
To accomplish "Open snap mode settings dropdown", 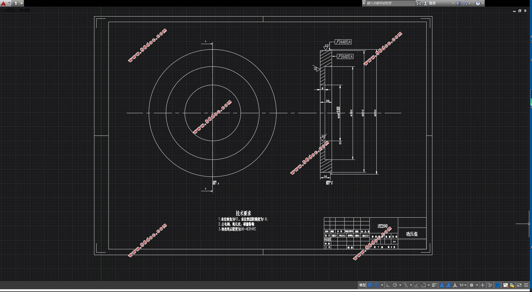I will tap(382, 285).
